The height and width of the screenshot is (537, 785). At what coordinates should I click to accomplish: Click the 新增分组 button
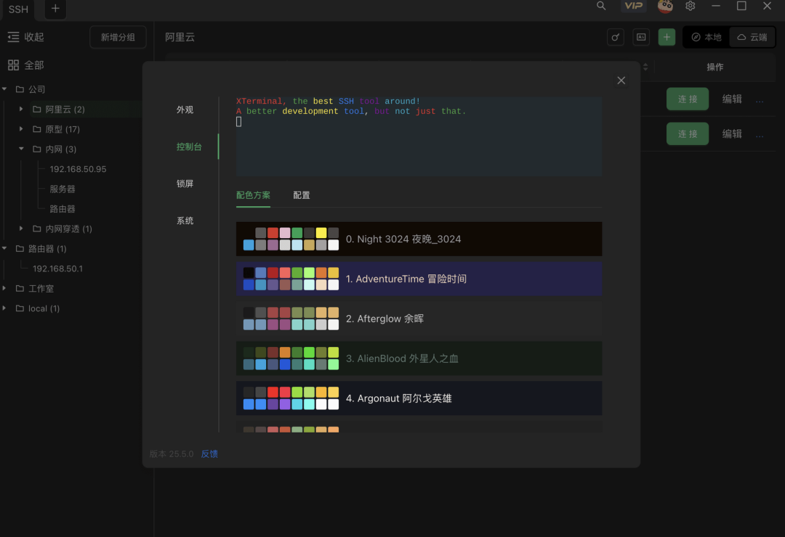coord(118,37)
